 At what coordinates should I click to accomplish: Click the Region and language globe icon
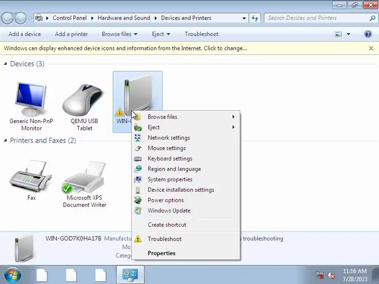[x=138, y=169]
